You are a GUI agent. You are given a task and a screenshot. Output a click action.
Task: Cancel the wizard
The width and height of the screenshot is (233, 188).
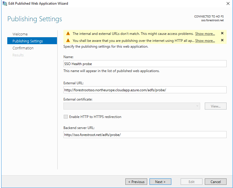click(x=216, y=182)
